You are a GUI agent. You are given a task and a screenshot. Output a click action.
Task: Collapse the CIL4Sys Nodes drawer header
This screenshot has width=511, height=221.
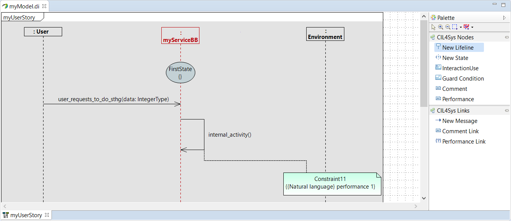[469, 37]
